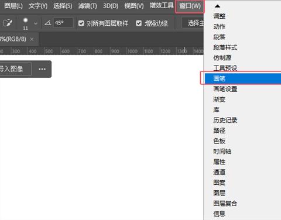
Task: Open the brush size preset picker
Action: coord(25,23)
